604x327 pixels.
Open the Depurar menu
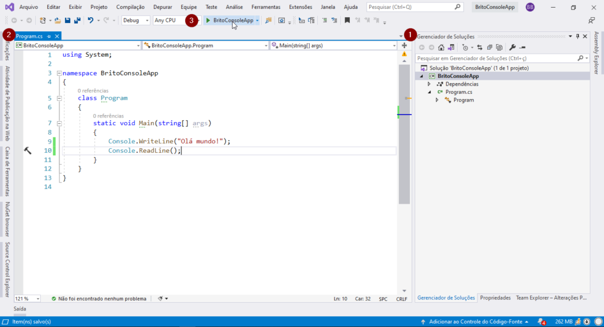163,7
